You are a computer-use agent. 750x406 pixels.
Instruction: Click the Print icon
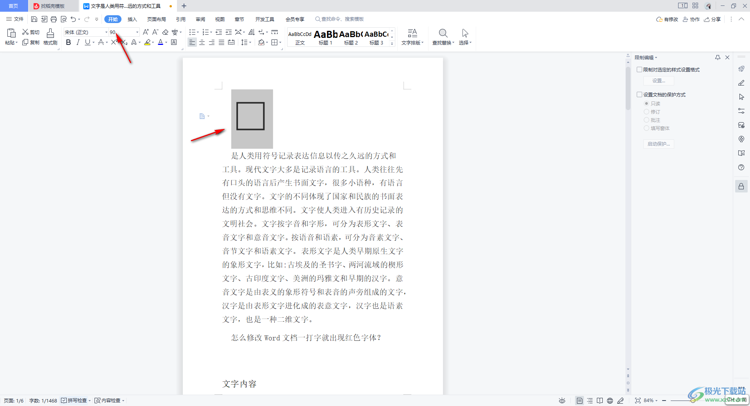point(54,19)
